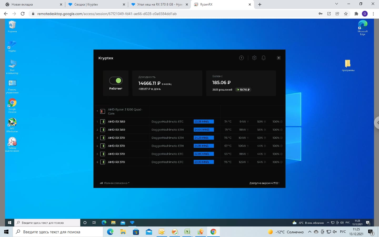Open notification center in local taskbar
Viewport: 379px width, 237px height.
click(x=371, y=232)
